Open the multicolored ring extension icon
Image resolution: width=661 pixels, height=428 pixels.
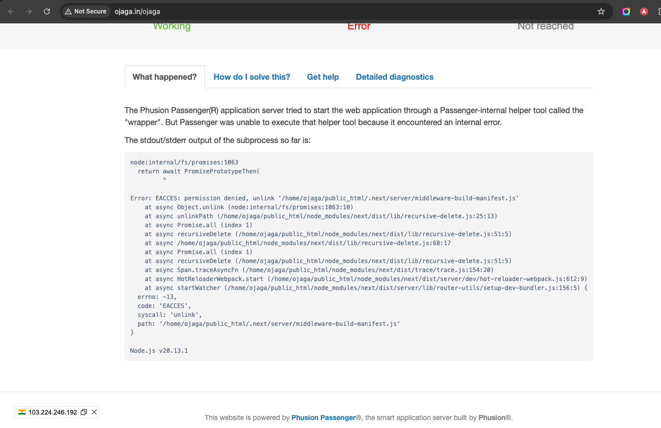[x=626, y=11]
